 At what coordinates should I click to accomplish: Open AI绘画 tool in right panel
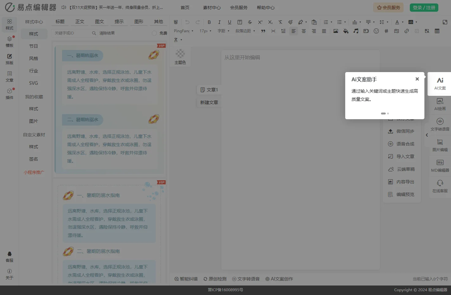[440, 104]
